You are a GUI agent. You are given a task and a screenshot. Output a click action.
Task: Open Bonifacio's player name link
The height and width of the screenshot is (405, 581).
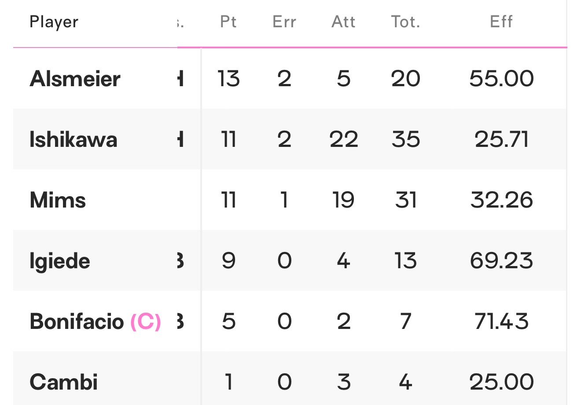tap(77, 322)
